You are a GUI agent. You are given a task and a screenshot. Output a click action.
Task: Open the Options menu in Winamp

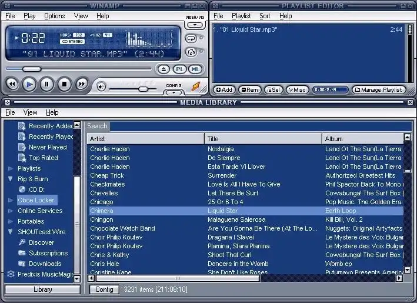click(55, 16)
